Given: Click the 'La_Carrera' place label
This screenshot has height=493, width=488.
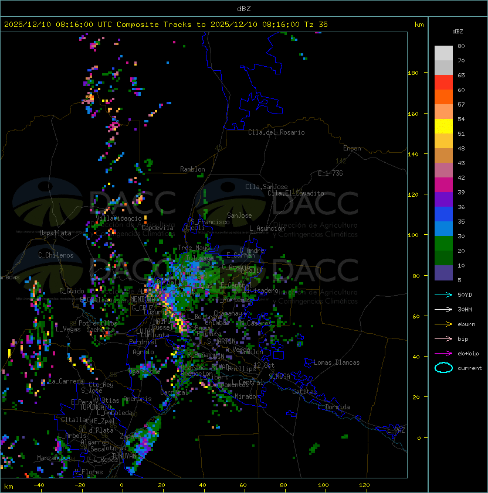Looking at the screenshot, I should 66,381.
